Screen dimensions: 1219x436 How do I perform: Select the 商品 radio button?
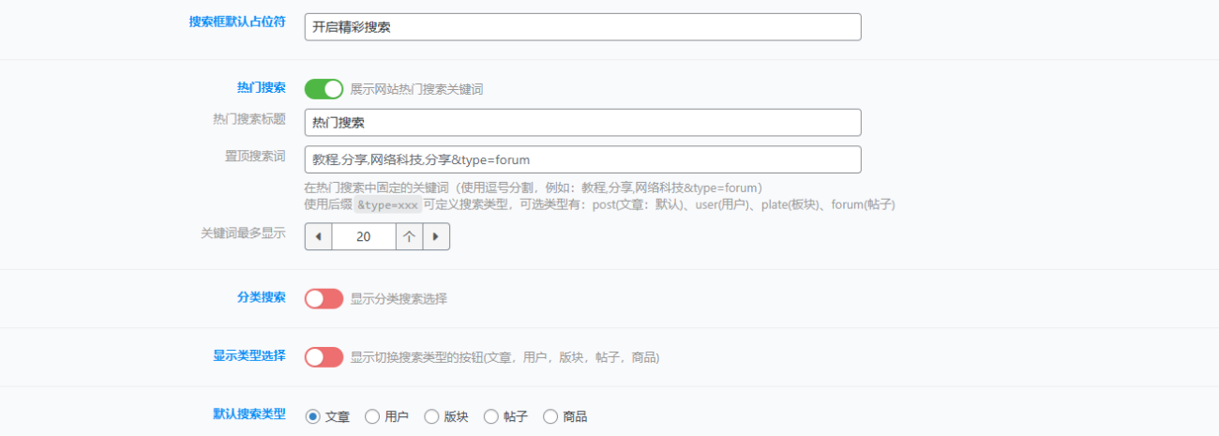(550, 416)
